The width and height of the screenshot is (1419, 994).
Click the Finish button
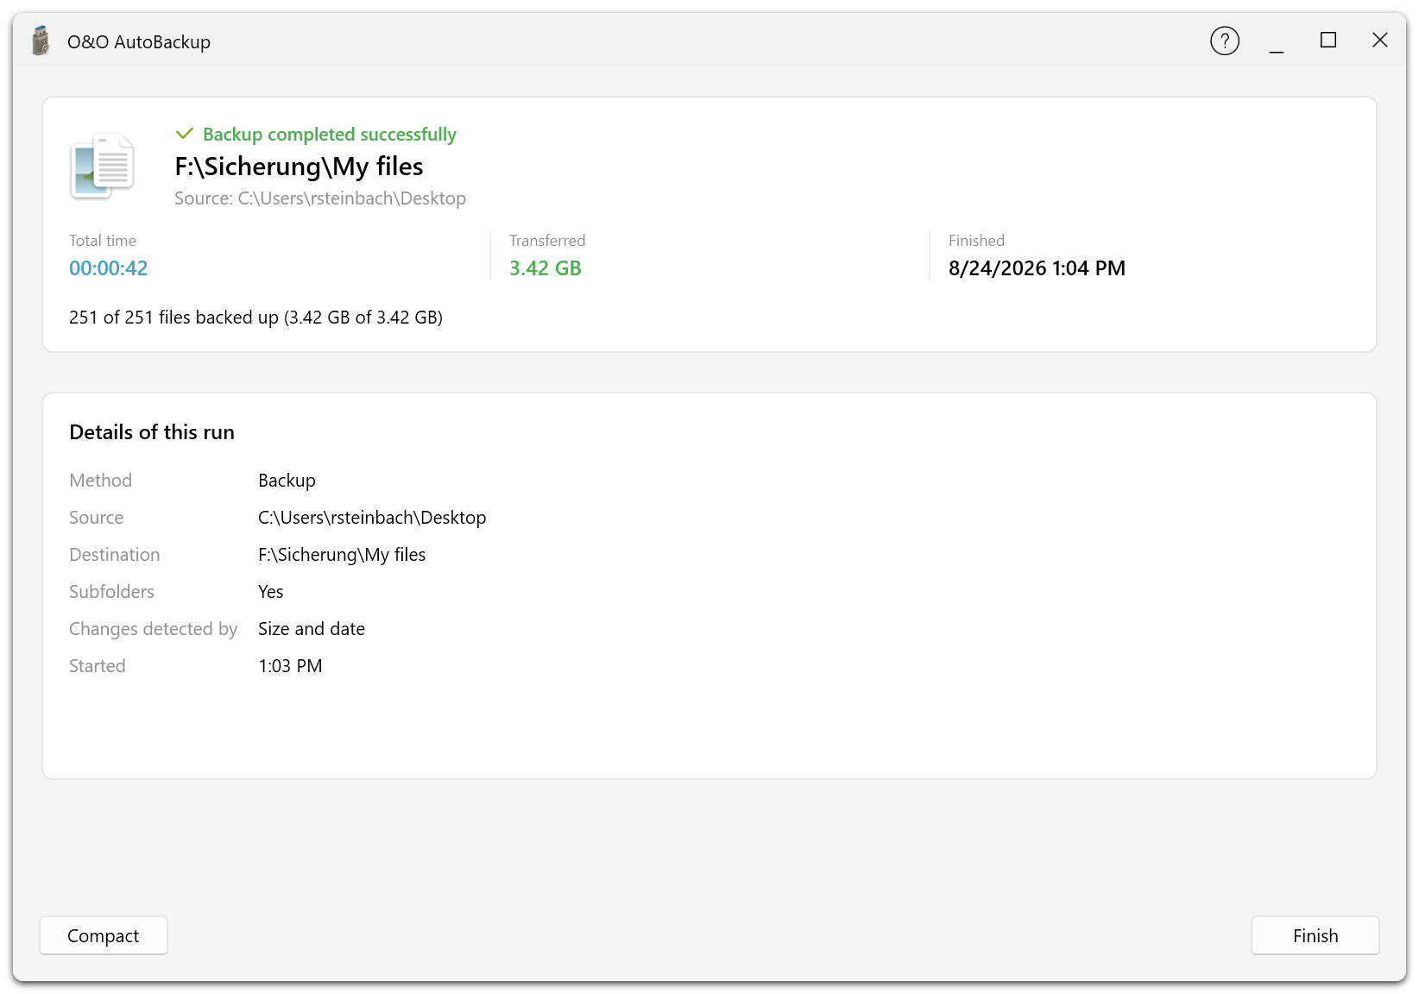(1315, 935)
